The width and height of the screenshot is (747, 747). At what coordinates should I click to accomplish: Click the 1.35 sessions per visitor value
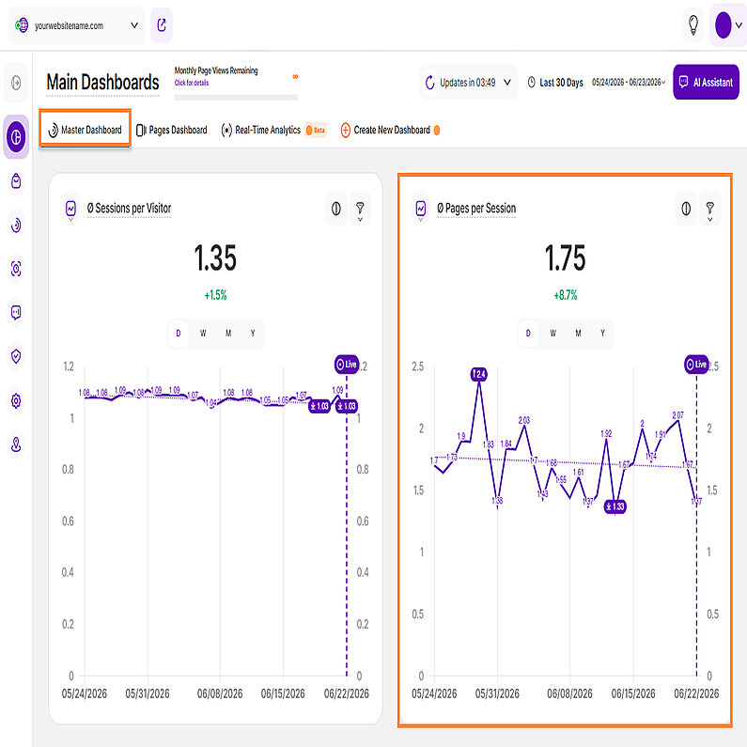click(x=215, y=258)
